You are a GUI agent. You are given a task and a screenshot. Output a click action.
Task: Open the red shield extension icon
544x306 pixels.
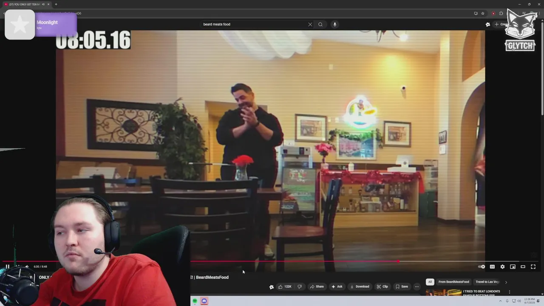point(493,13)
